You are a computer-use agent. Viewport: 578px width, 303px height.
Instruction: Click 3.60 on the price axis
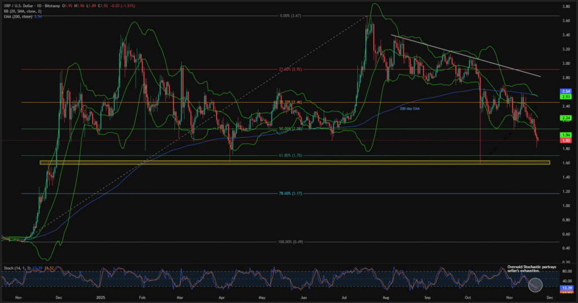coord(566,21)
